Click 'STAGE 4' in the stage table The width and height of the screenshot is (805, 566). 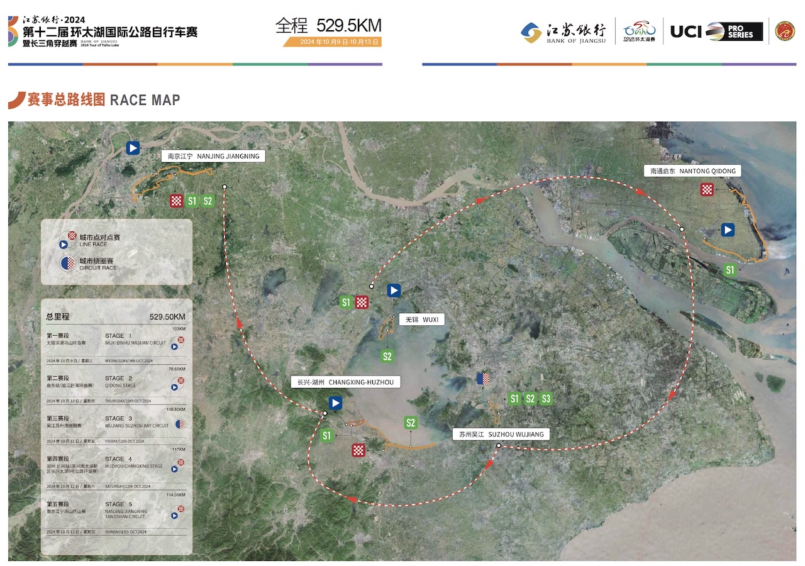[x=118, y=459]
